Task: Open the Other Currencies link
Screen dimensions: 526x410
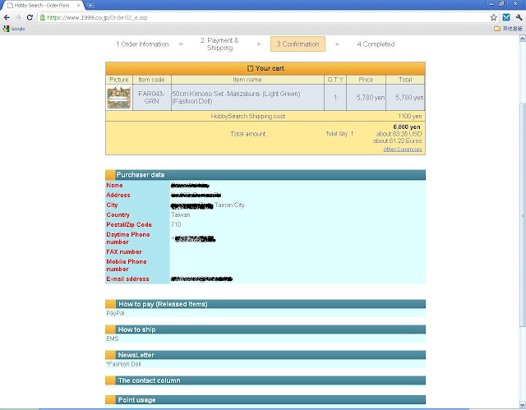Action: tap(403, 150)
